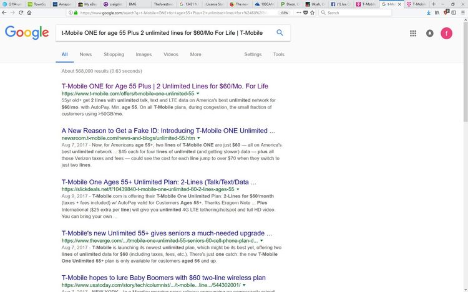Save the page to Pocket

click(x=306, y=13)
